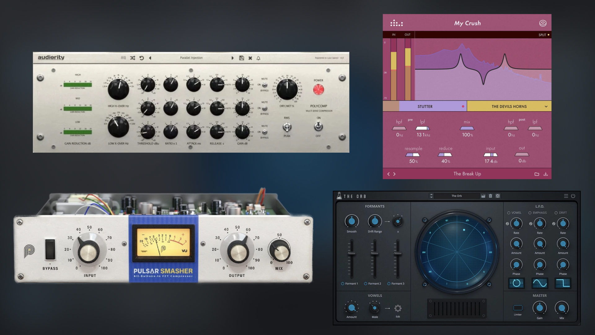The image size is (595, 335).
Task: Switch the RMS/PEAK toggle on Polycomp
Action: tap(288, 128)
